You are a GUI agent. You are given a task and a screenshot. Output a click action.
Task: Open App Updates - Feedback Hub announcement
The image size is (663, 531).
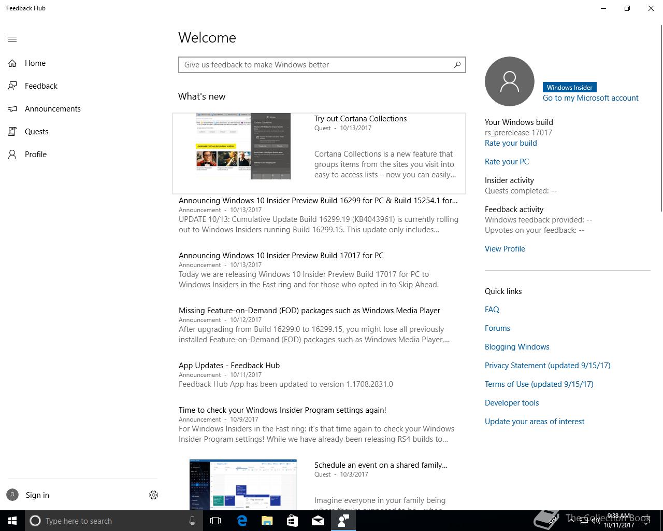pos(229,366)
